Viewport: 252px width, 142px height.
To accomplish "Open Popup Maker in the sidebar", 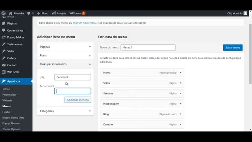I will [x=15, y=37].
